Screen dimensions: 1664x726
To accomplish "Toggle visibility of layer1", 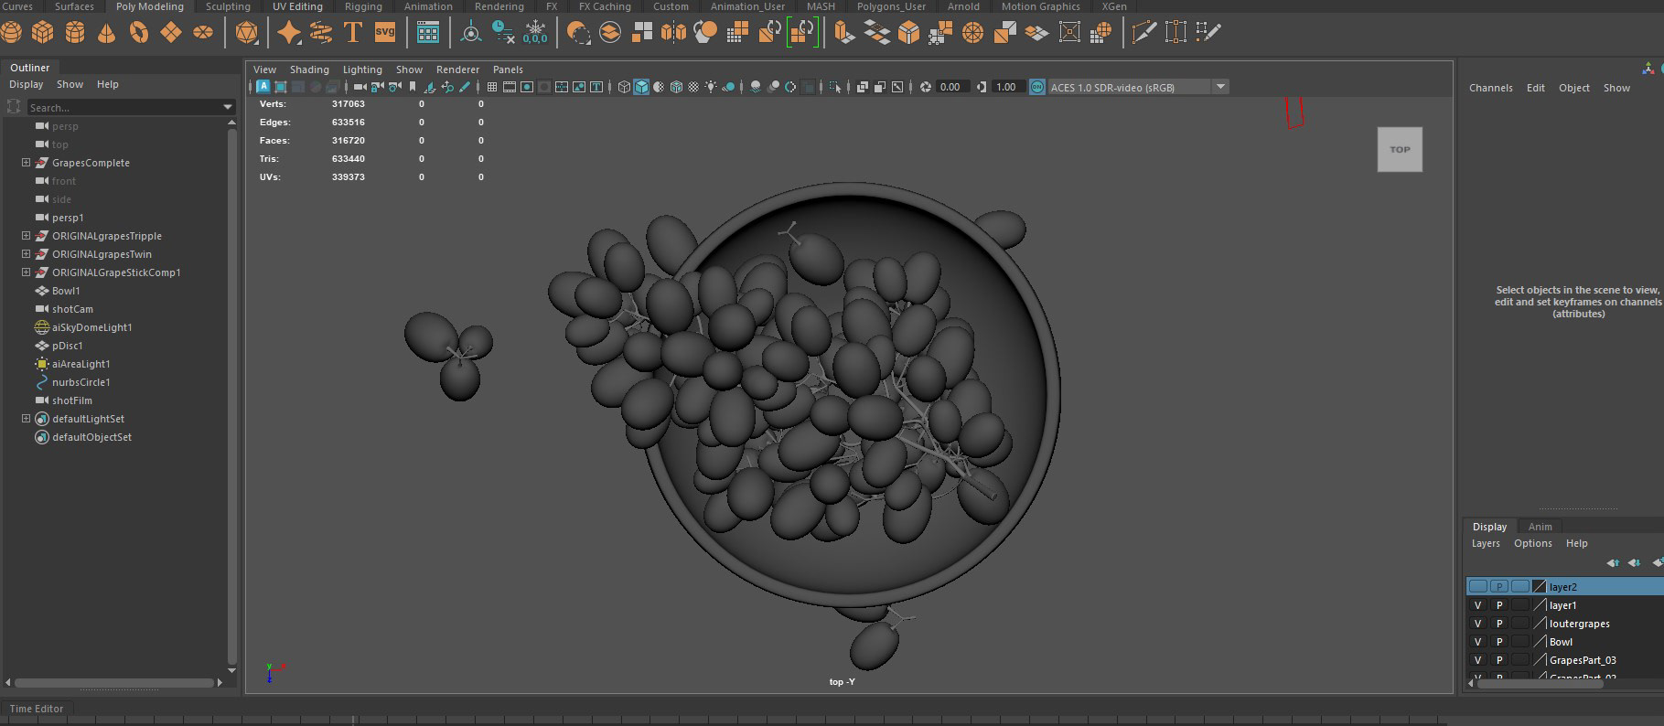I will click(x=1477, y=605).
